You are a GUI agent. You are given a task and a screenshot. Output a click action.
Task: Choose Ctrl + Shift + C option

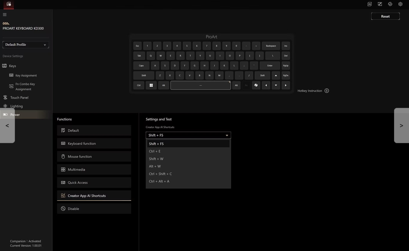click(188, 174)
